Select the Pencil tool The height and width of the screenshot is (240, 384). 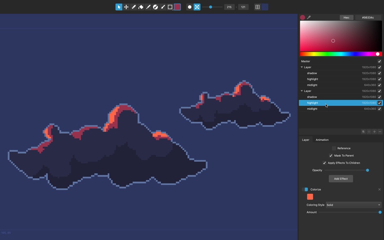click(134, 7)
